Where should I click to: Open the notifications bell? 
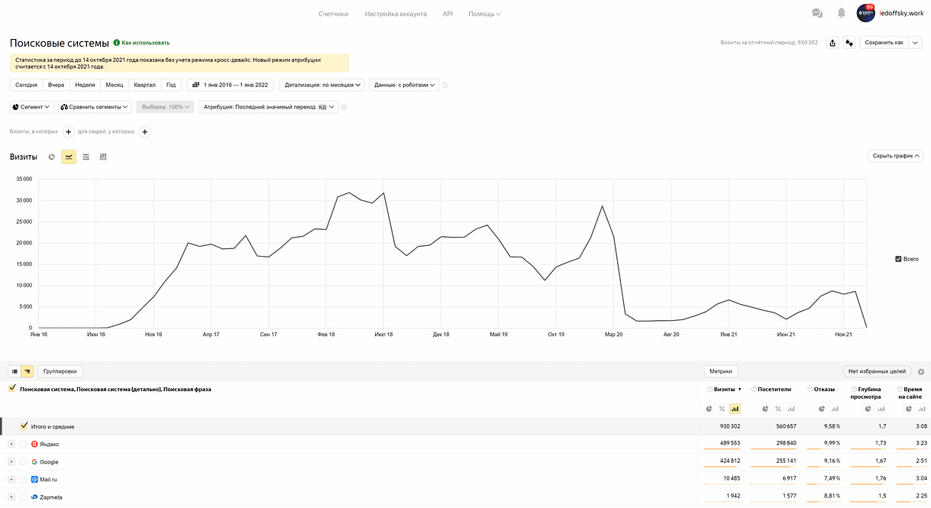[x=841, y=14]
